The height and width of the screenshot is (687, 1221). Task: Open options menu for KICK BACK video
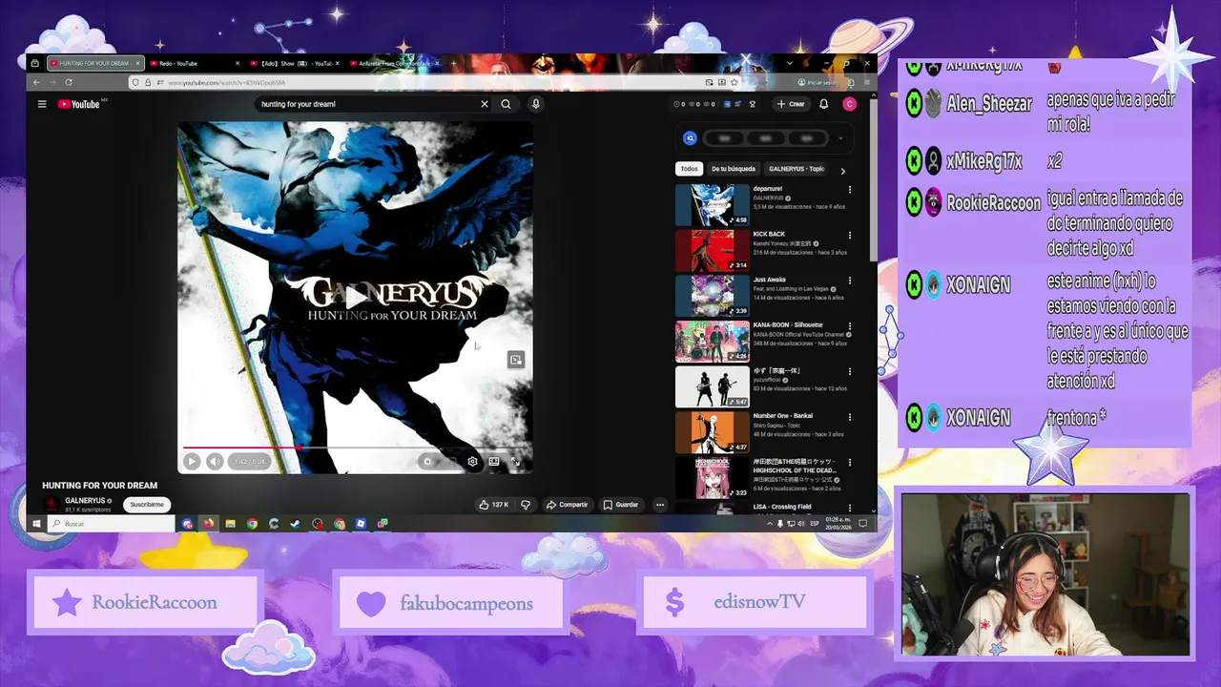[850, 235]
